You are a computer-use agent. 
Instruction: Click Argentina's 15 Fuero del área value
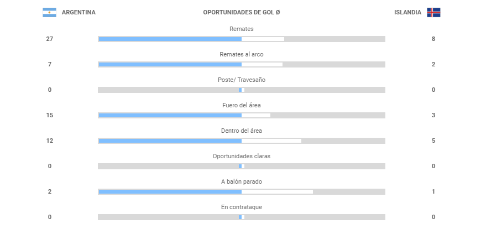tap(50, 115)
